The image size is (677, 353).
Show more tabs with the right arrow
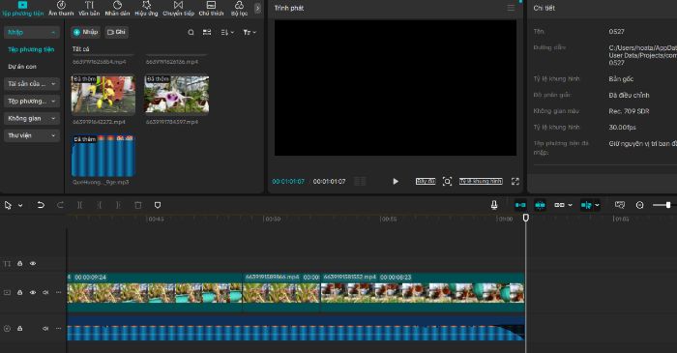coord(258,8)
